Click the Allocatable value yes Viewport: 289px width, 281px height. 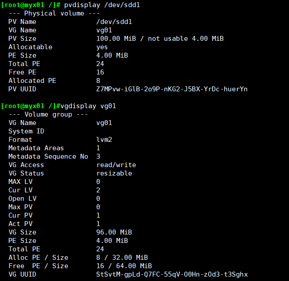tap(102, 47)
